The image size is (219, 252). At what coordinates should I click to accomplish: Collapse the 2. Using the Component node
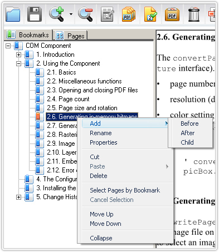click(x=18, y=63)
